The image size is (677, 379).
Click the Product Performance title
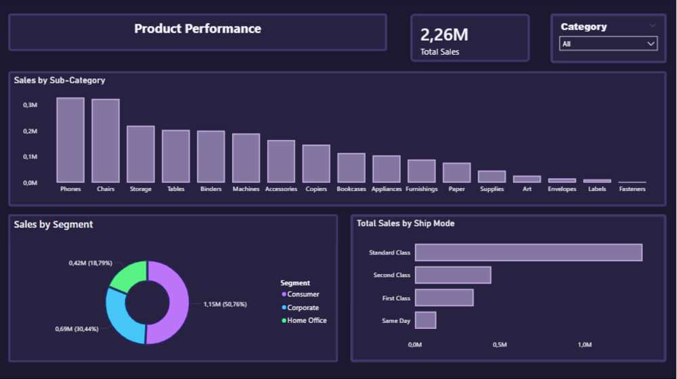point(197,28)
